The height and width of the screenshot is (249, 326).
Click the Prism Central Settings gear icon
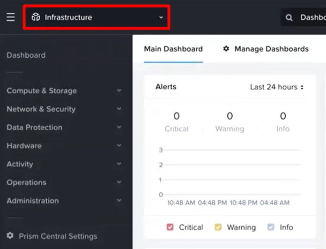click(10, 236)
